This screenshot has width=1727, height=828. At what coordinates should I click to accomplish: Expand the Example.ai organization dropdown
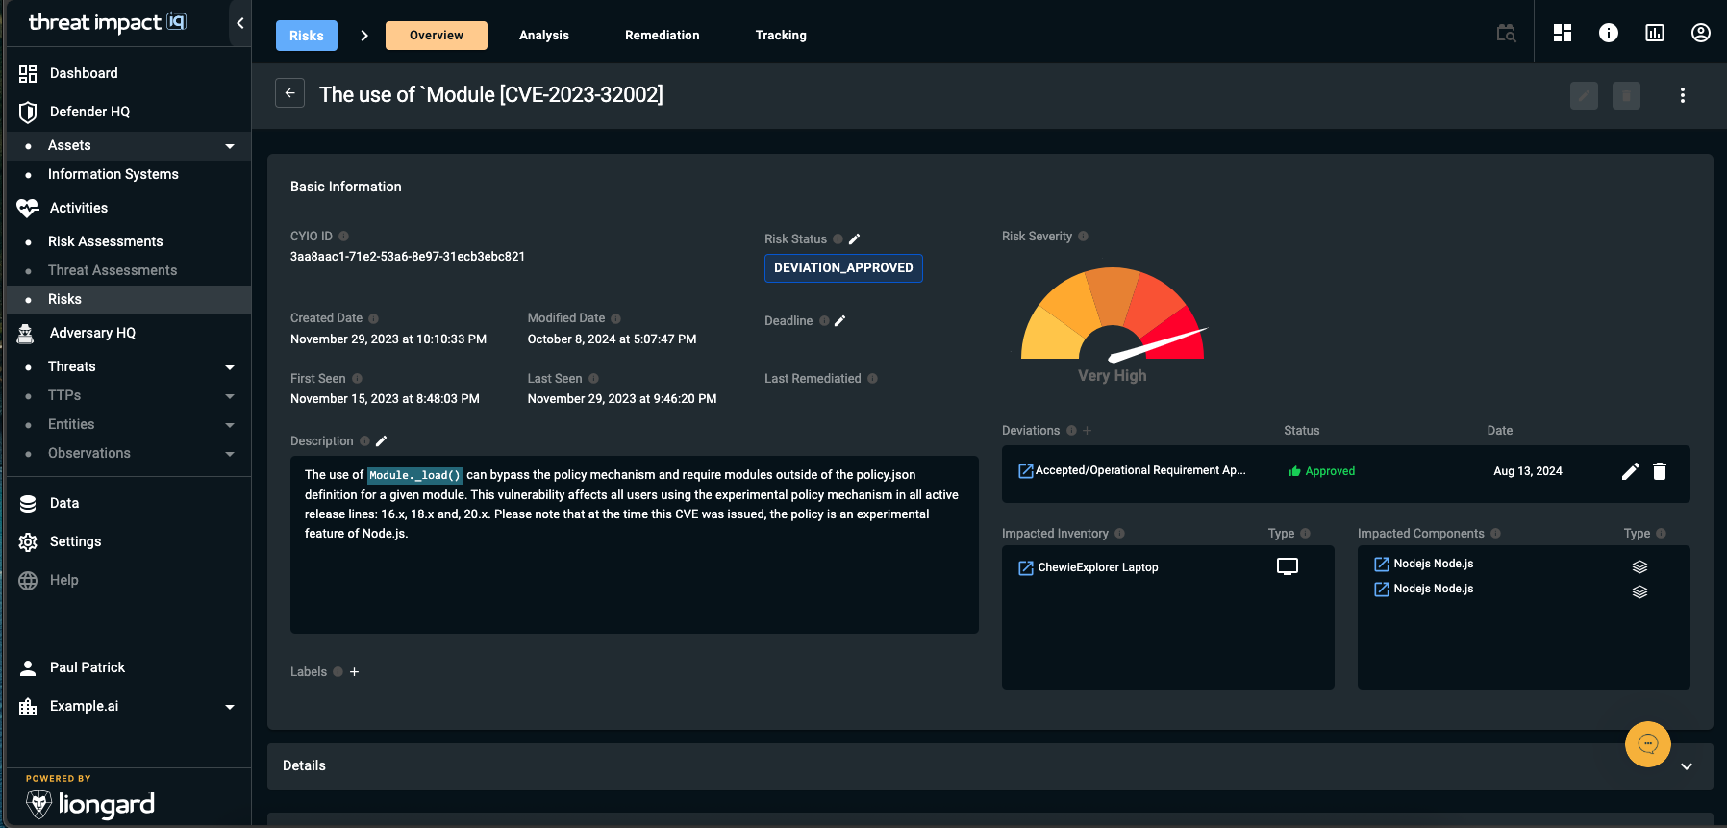(230, 707)
